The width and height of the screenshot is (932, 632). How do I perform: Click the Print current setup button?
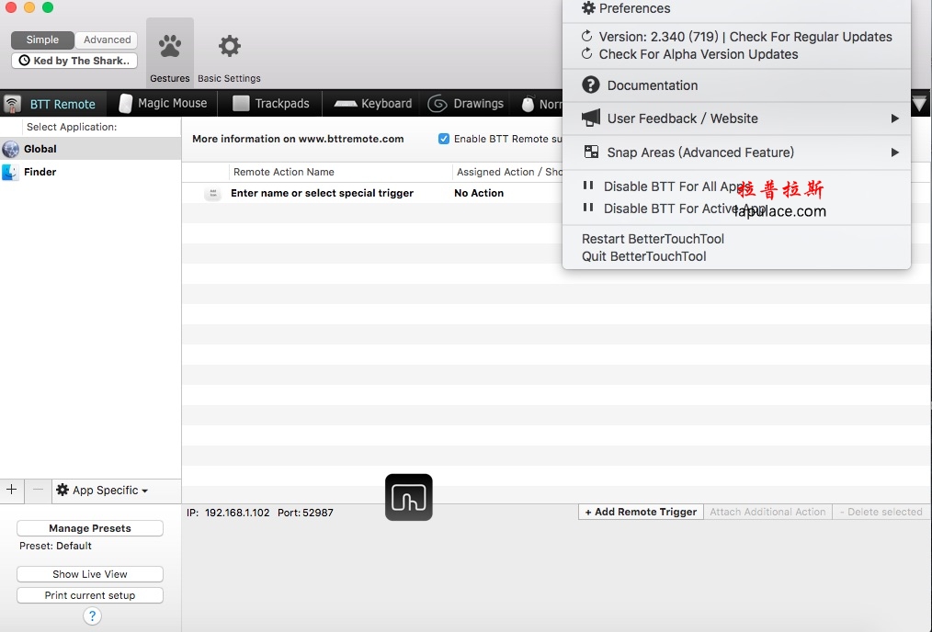[90, 595]
